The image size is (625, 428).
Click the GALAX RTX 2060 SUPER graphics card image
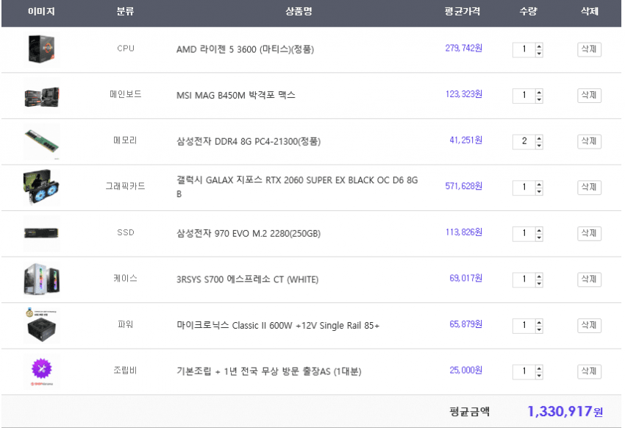pyautogui.click(x=41, y=187)
